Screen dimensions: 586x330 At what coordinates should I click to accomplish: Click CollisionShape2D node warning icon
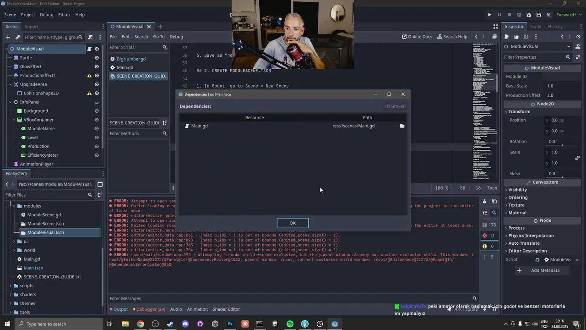pos(89,93)
